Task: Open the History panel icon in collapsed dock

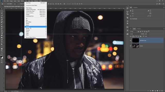Action: coord(127,8)
